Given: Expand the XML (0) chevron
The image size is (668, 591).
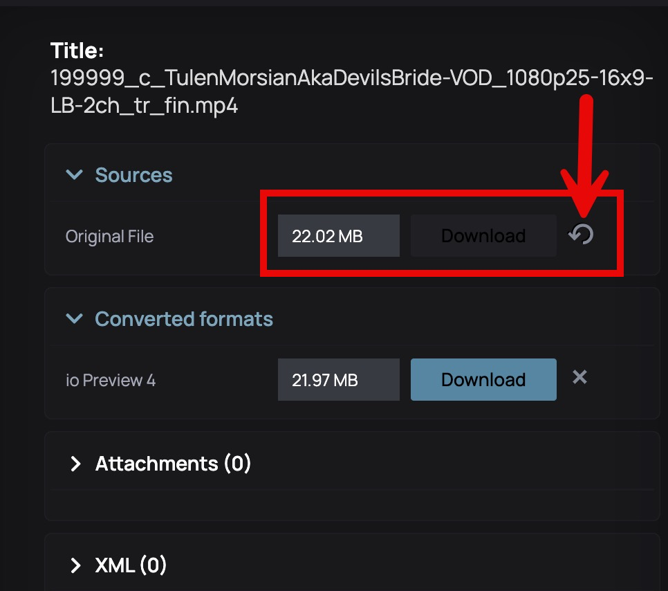Looking at the screenshot, I should pyautogui.click(x=75, y=566).
